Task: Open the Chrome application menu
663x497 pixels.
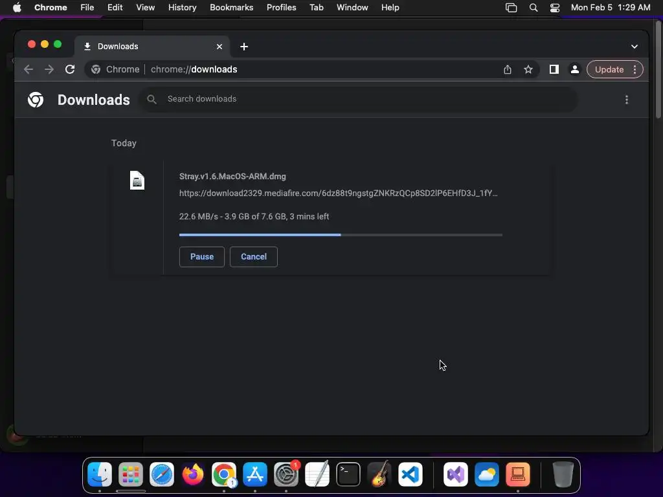Action: pos(51,8)
